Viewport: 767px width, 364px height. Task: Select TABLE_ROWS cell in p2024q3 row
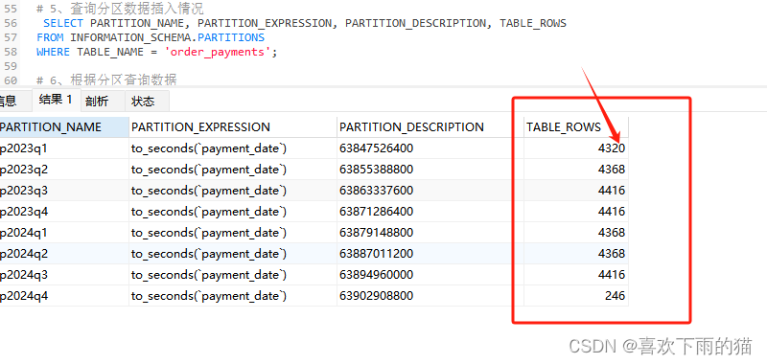576,275
